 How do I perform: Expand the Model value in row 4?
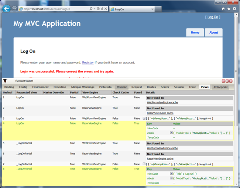171,133
